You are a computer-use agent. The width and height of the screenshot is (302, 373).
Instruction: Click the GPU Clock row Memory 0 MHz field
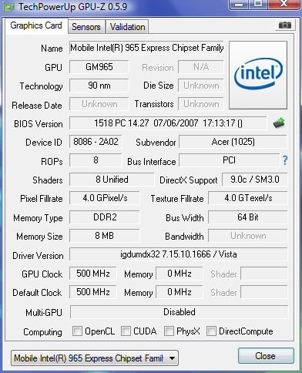tap(180, 274)
